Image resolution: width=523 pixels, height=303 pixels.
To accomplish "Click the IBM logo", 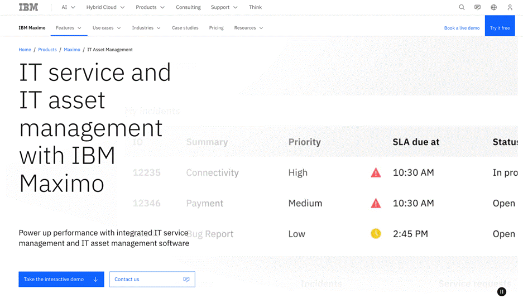I will pos(28,7).
